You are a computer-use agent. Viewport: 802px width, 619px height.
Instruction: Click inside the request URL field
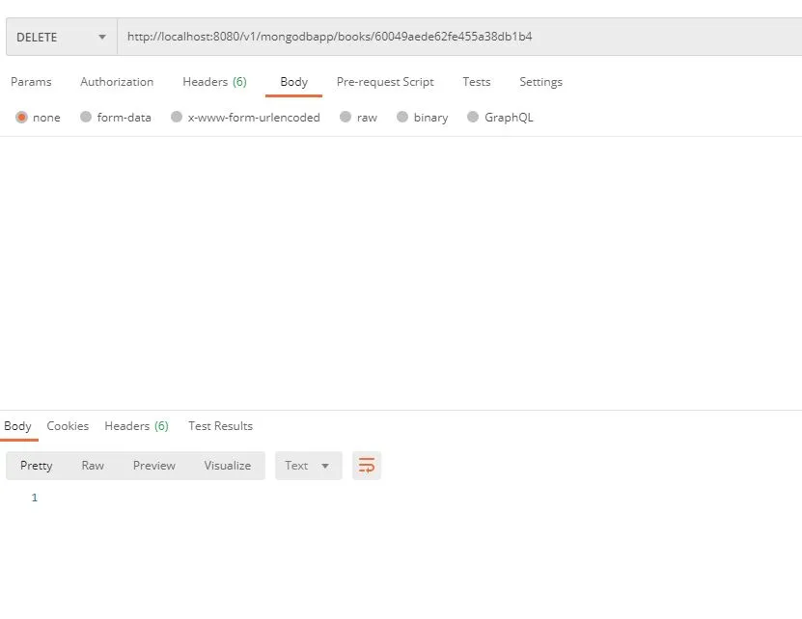pos(386,36)
